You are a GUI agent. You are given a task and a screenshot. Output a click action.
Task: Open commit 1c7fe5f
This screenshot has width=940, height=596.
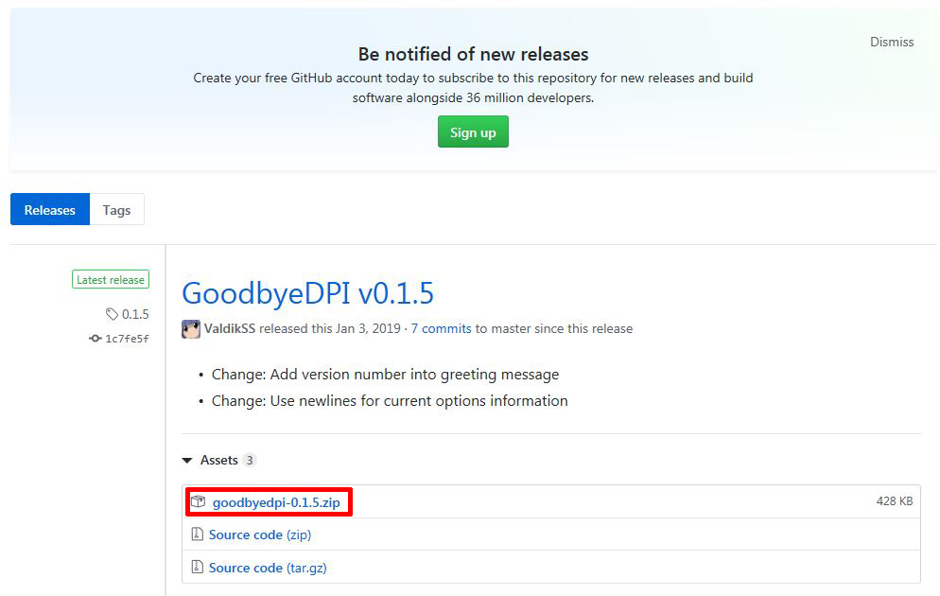tap(127, 339)
